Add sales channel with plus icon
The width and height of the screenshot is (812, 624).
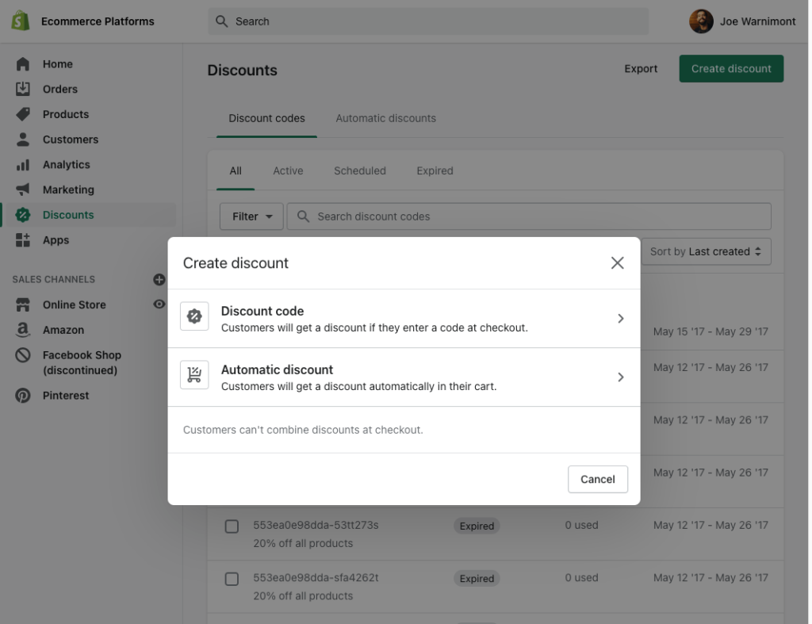(x=159, y=279)
